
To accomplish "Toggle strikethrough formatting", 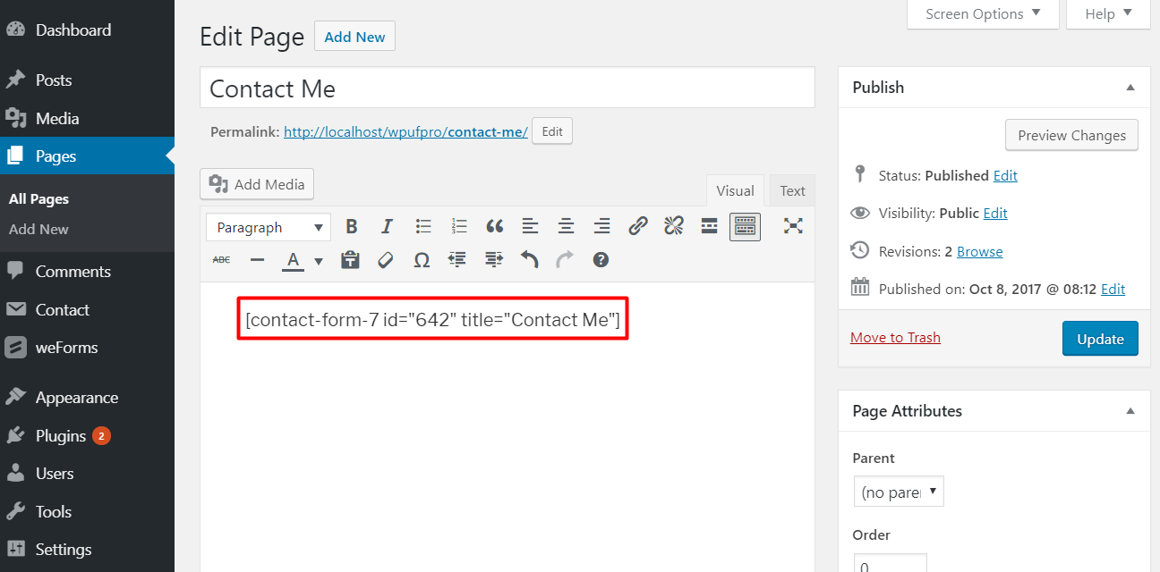I will click(221, 260).
